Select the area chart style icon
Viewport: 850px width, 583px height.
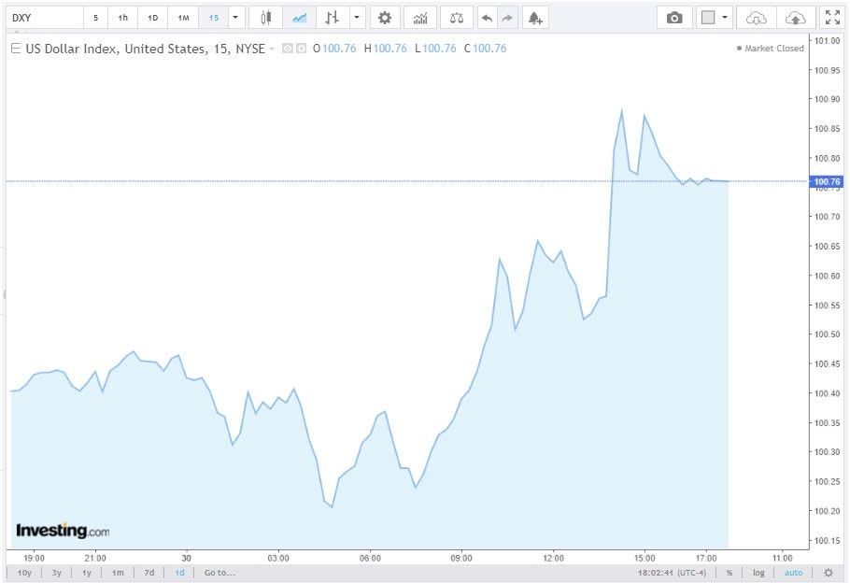pos(299,17)
